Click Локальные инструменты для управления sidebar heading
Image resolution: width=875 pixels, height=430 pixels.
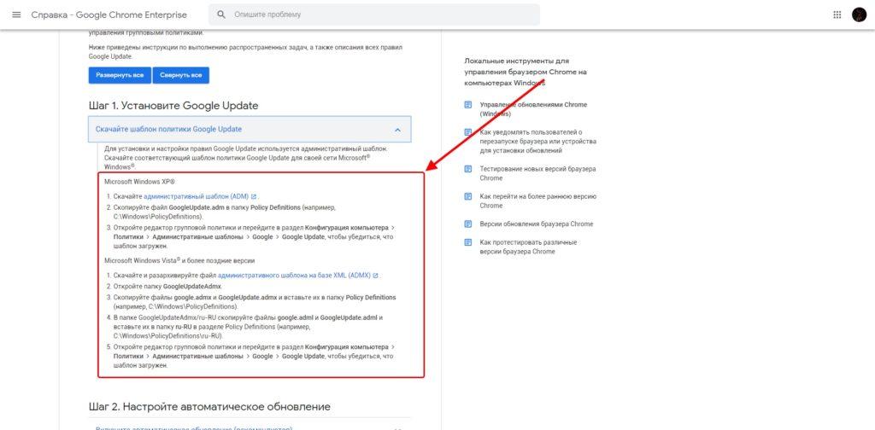pos(526,72)
